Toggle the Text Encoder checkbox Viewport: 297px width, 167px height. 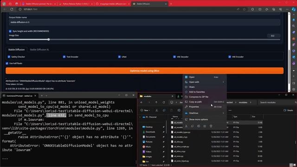coord(64,57)
